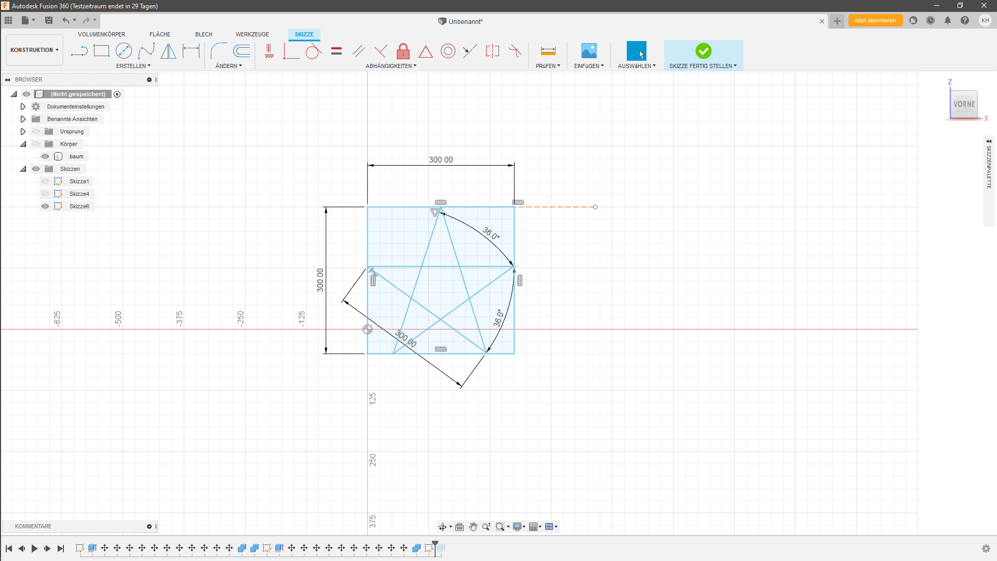Viewport: 997px width, 561px height.
Task: Open the KONSTRUKTION dropdown
Action: click(34, 50)
